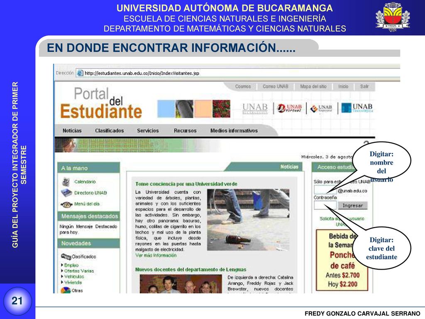Open the Calendario link
Screen dimensions: 425x319
pos(85,182)
